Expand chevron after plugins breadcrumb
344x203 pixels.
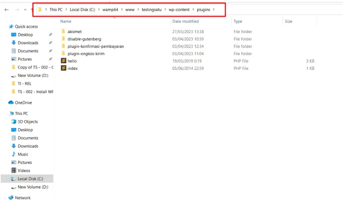click(x=214, y=9)
